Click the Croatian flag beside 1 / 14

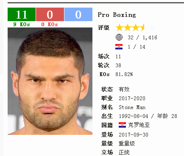[x=119, y=47]
